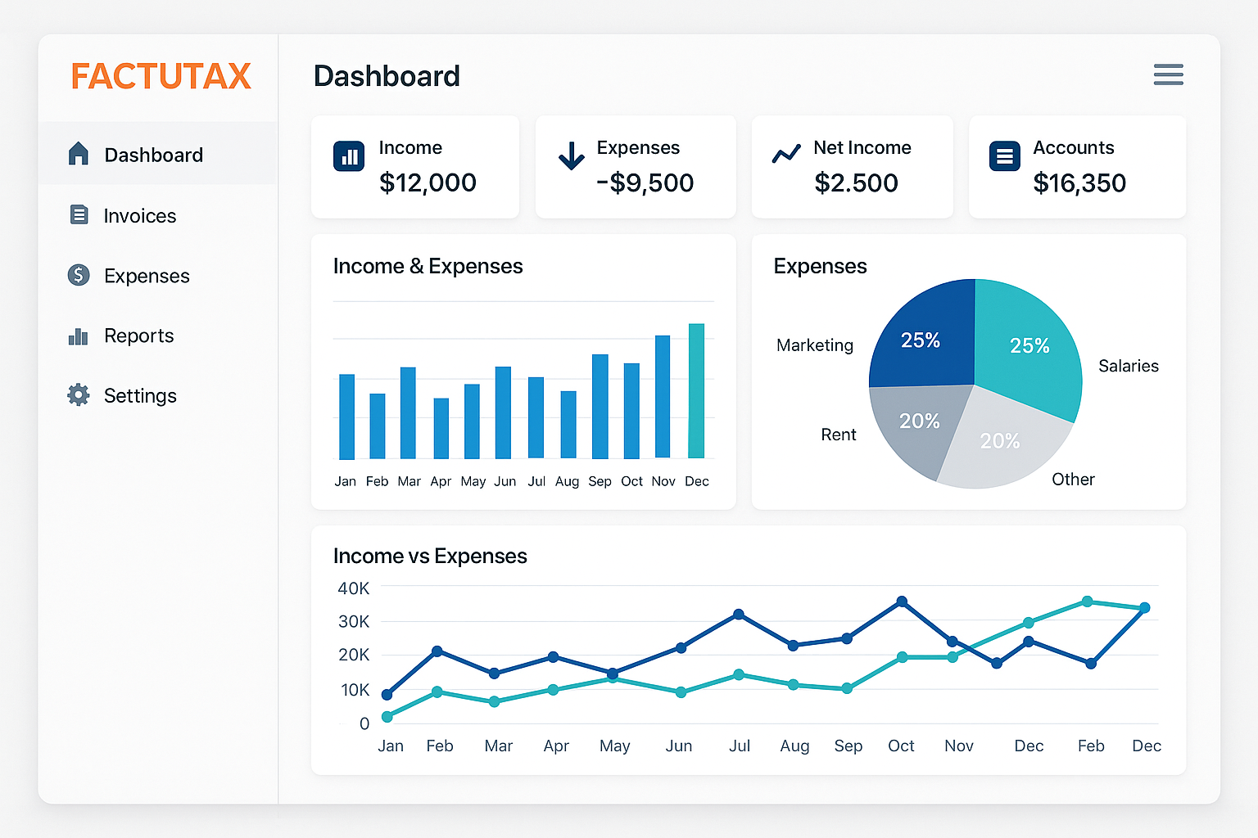Screen dimensions: 1258x838
Task: Click the FACTUTAX logo
Action: click(x=161, y=76)
